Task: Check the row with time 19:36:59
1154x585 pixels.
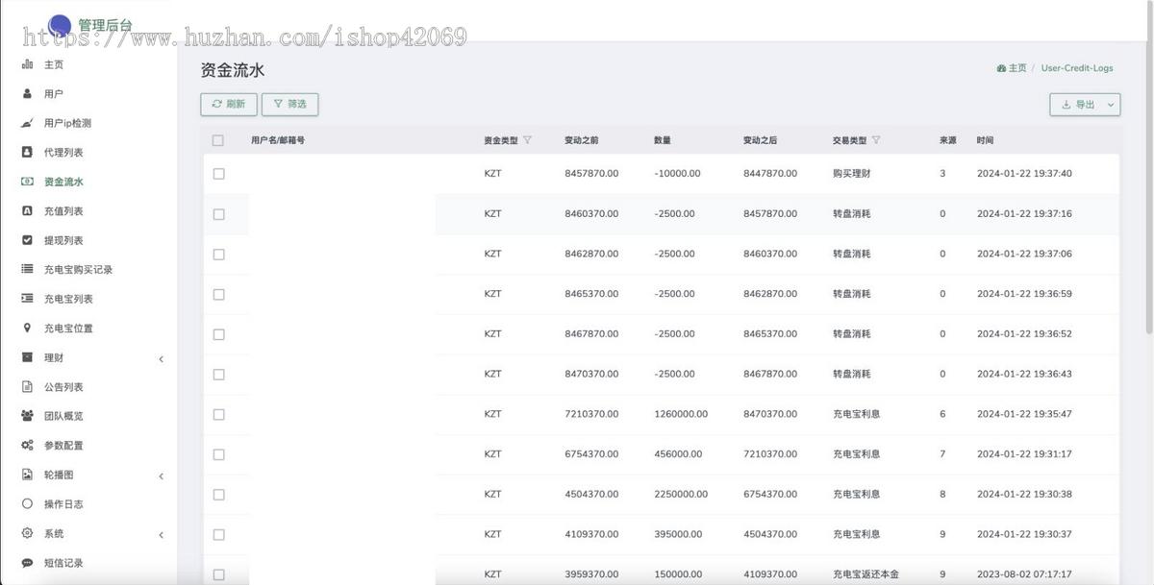Action: coord(218,294)
